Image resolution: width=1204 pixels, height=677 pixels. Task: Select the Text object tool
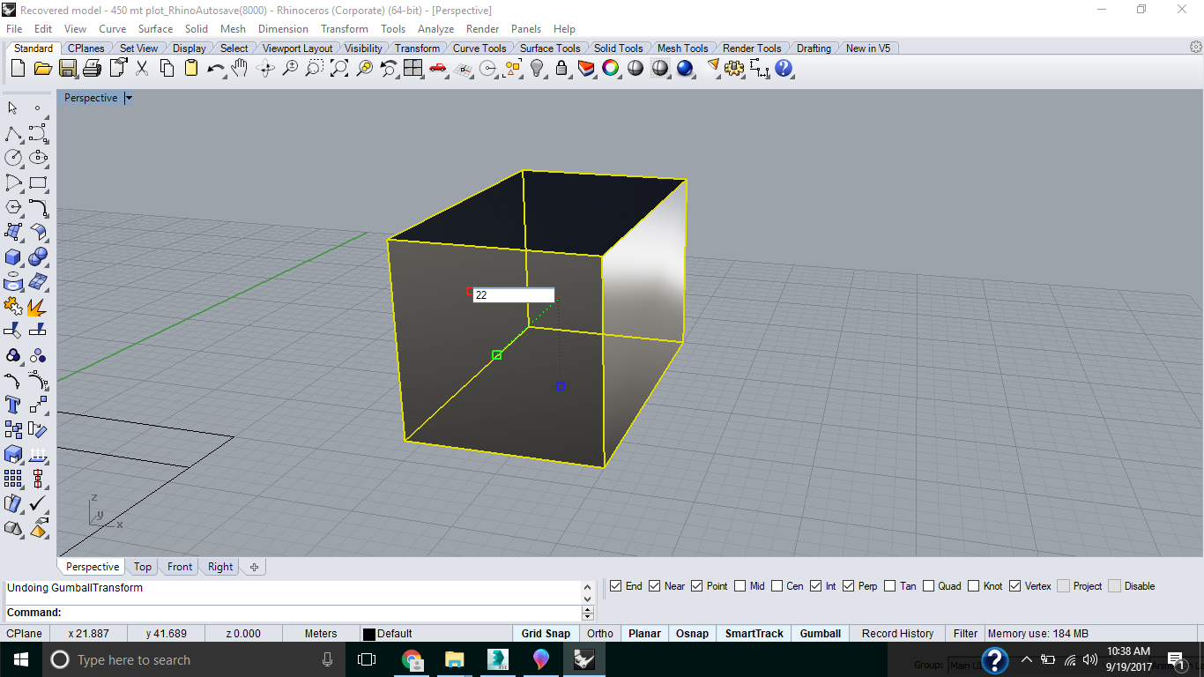click(13, 405)
